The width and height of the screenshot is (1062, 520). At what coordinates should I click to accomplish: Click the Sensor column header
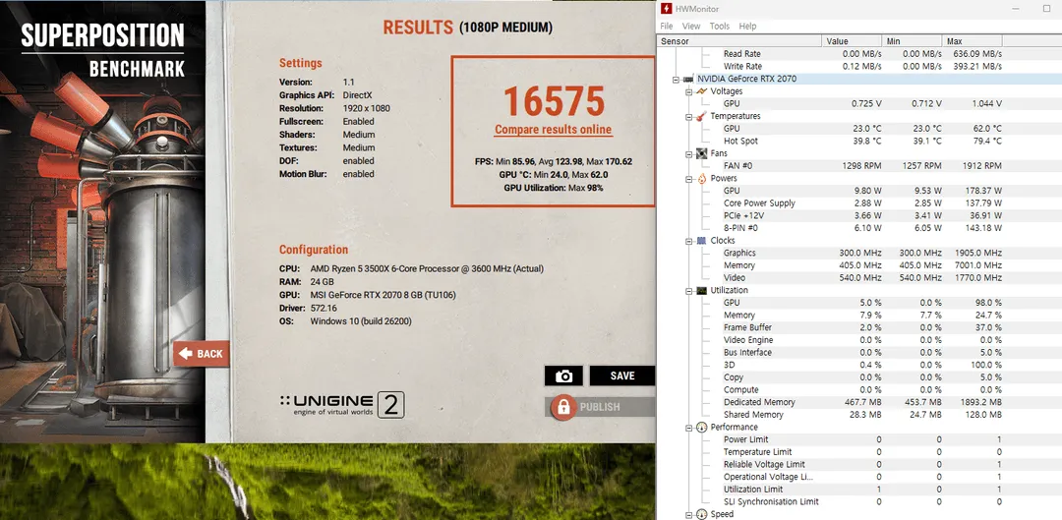(x=738, y=41)
